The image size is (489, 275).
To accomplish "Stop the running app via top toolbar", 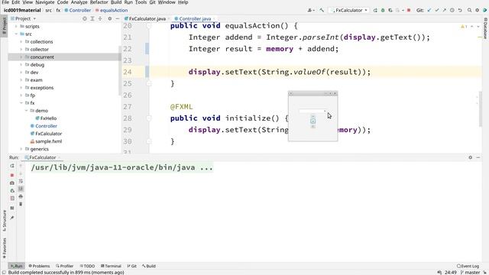I will tap(409, 10).
